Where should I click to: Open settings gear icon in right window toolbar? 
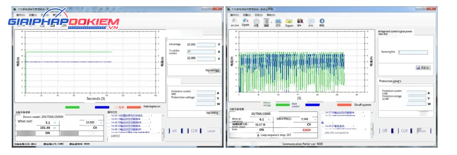256,22
